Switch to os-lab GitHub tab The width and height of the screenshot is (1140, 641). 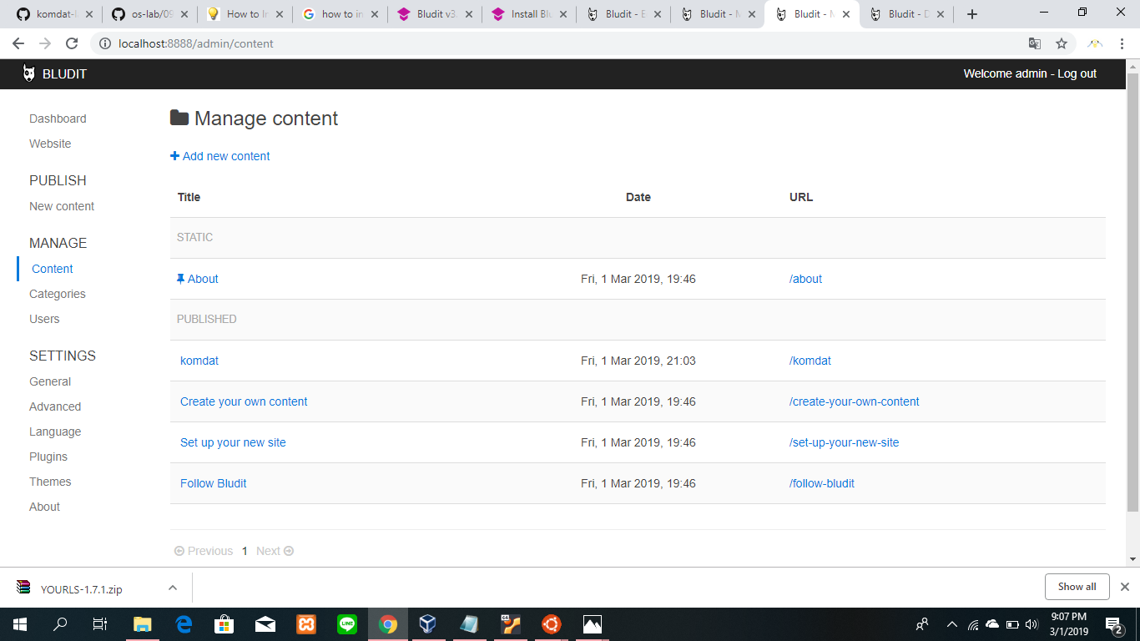(x=150, y=14)
